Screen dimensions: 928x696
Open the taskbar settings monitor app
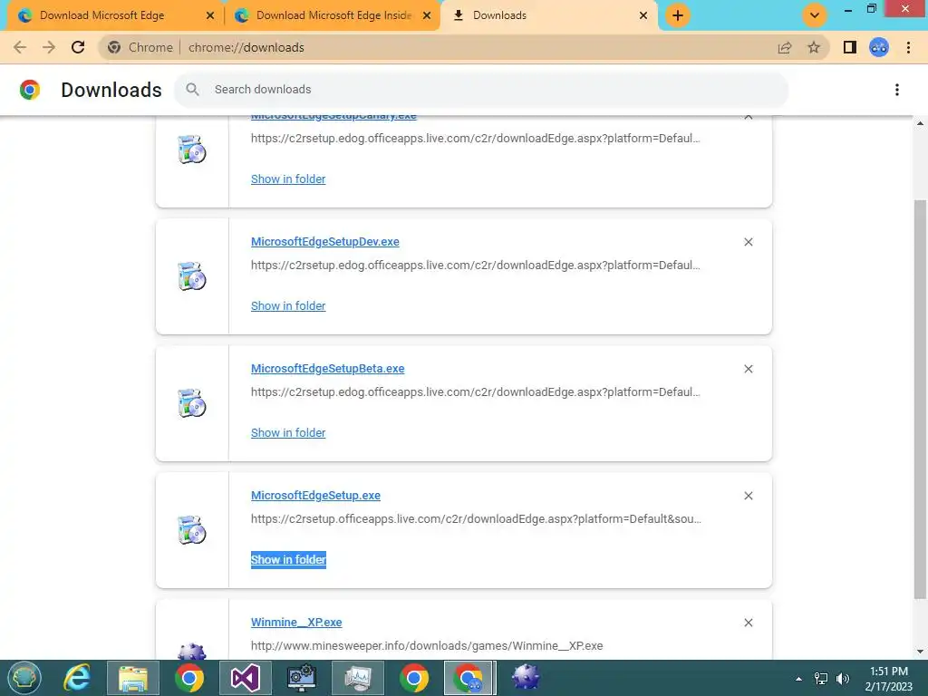pyautogui.click(x=301, y=678)
